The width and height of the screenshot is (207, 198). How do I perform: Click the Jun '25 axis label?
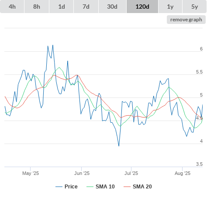coord(82,173)
